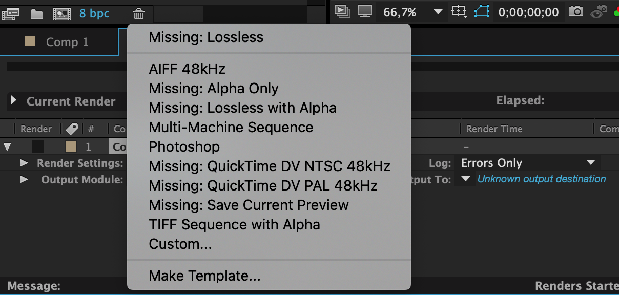Choose Make Template from the menu
This screenshot has height=295, width=619.
pyautogui.click(x=203, y=276)
